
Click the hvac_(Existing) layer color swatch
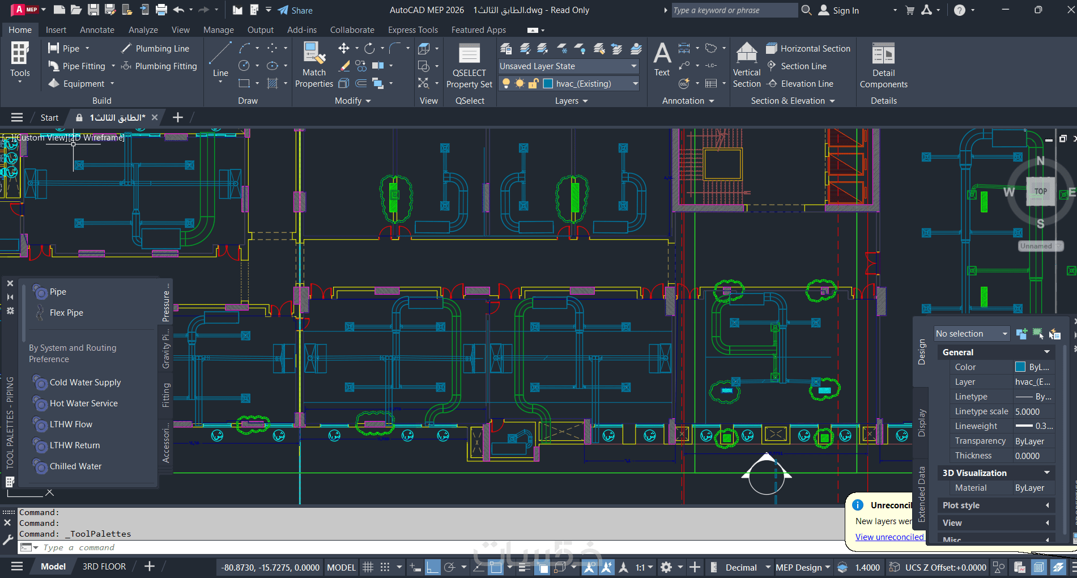pos(548,83)
